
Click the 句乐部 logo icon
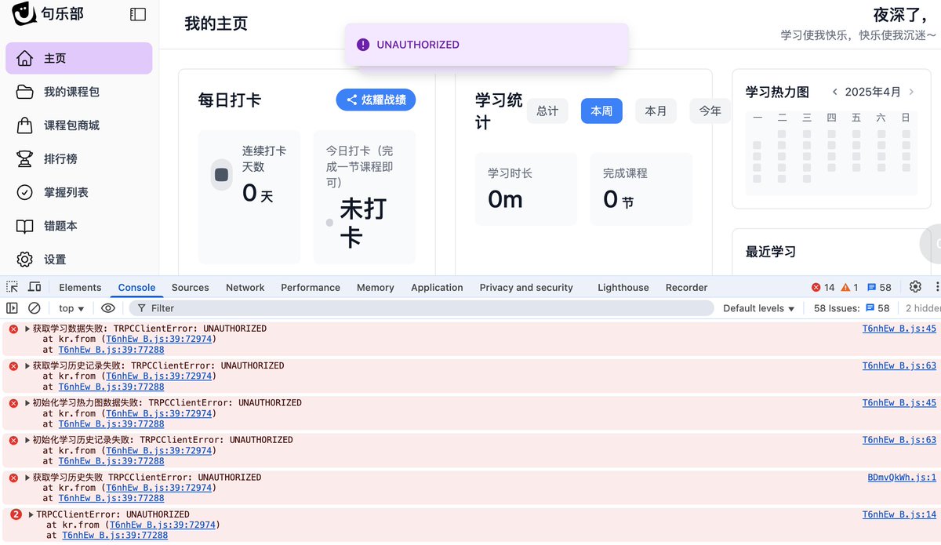point(24,13)
